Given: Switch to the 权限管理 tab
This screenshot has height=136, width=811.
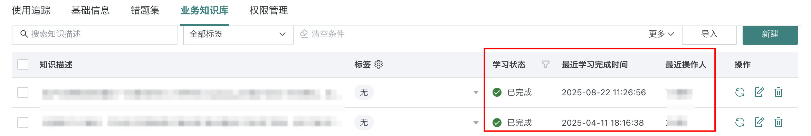Looking at the screenshot, I should coord(269,10).
